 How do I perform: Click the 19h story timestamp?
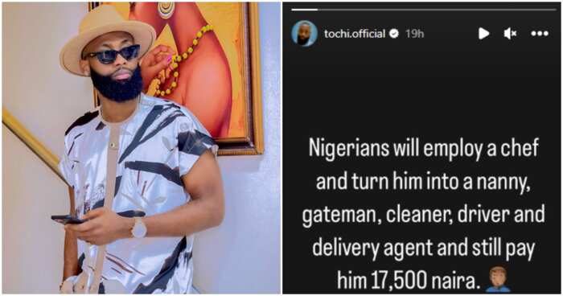coord(414,34)
